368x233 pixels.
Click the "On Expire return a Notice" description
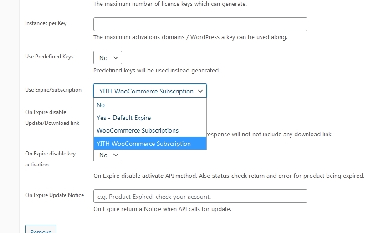click(162, 209)
